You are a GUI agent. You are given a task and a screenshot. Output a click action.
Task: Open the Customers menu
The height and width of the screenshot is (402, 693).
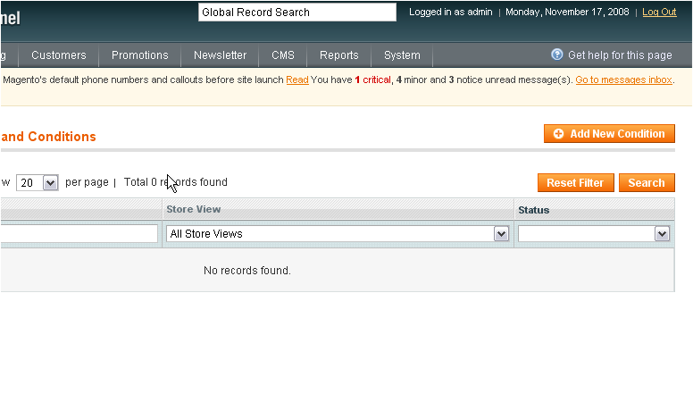59,55
